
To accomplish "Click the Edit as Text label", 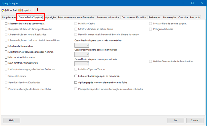I will coord(11,10).
